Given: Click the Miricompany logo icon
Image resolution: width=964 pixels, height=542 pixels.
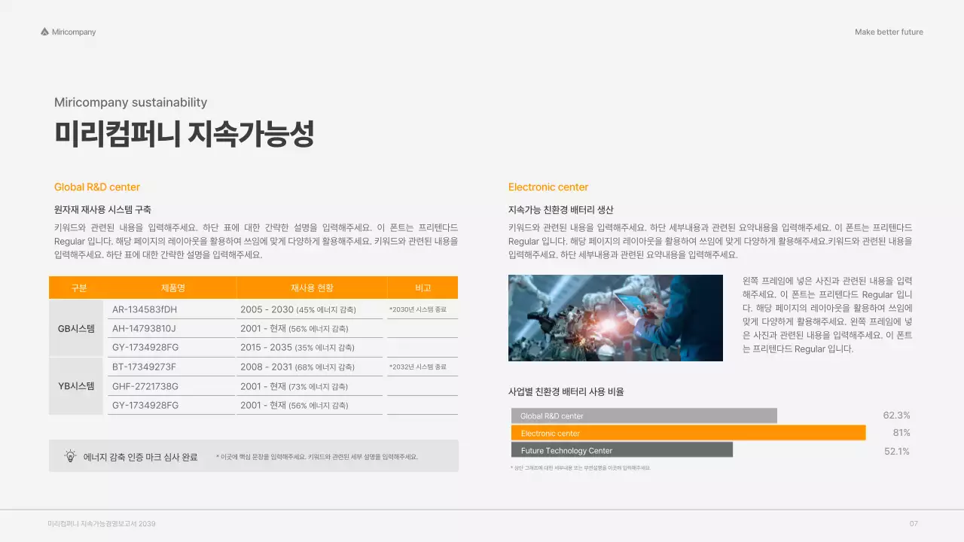Looking at the screenshot, I should tap(44, 32).
